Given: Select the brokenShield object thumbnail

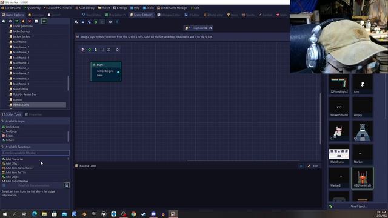Looking at the screenshot, I should point(339,107).
